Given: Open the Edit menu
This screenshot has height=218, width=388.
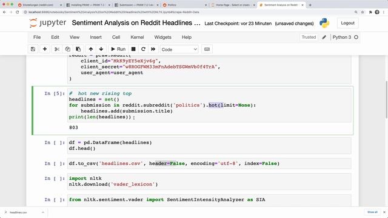Looking at the screenshot, I should click(55, 37).
